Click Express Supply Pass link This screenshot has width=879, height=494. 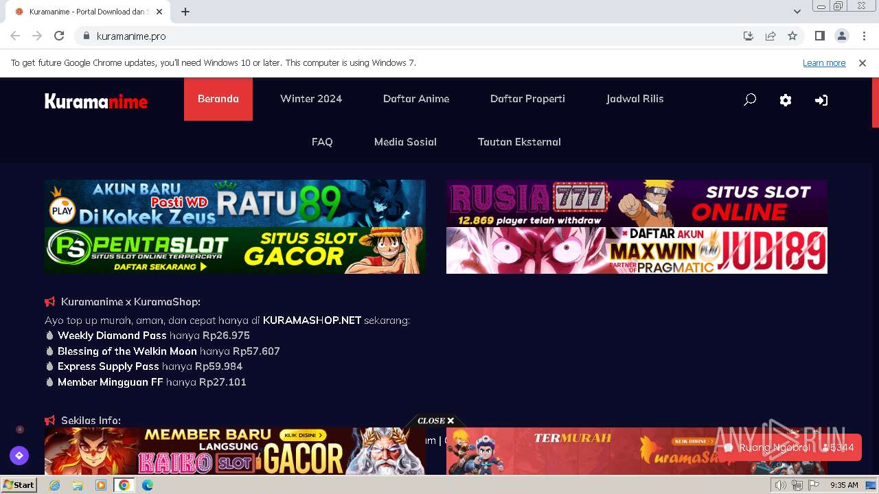coord(109,366)
